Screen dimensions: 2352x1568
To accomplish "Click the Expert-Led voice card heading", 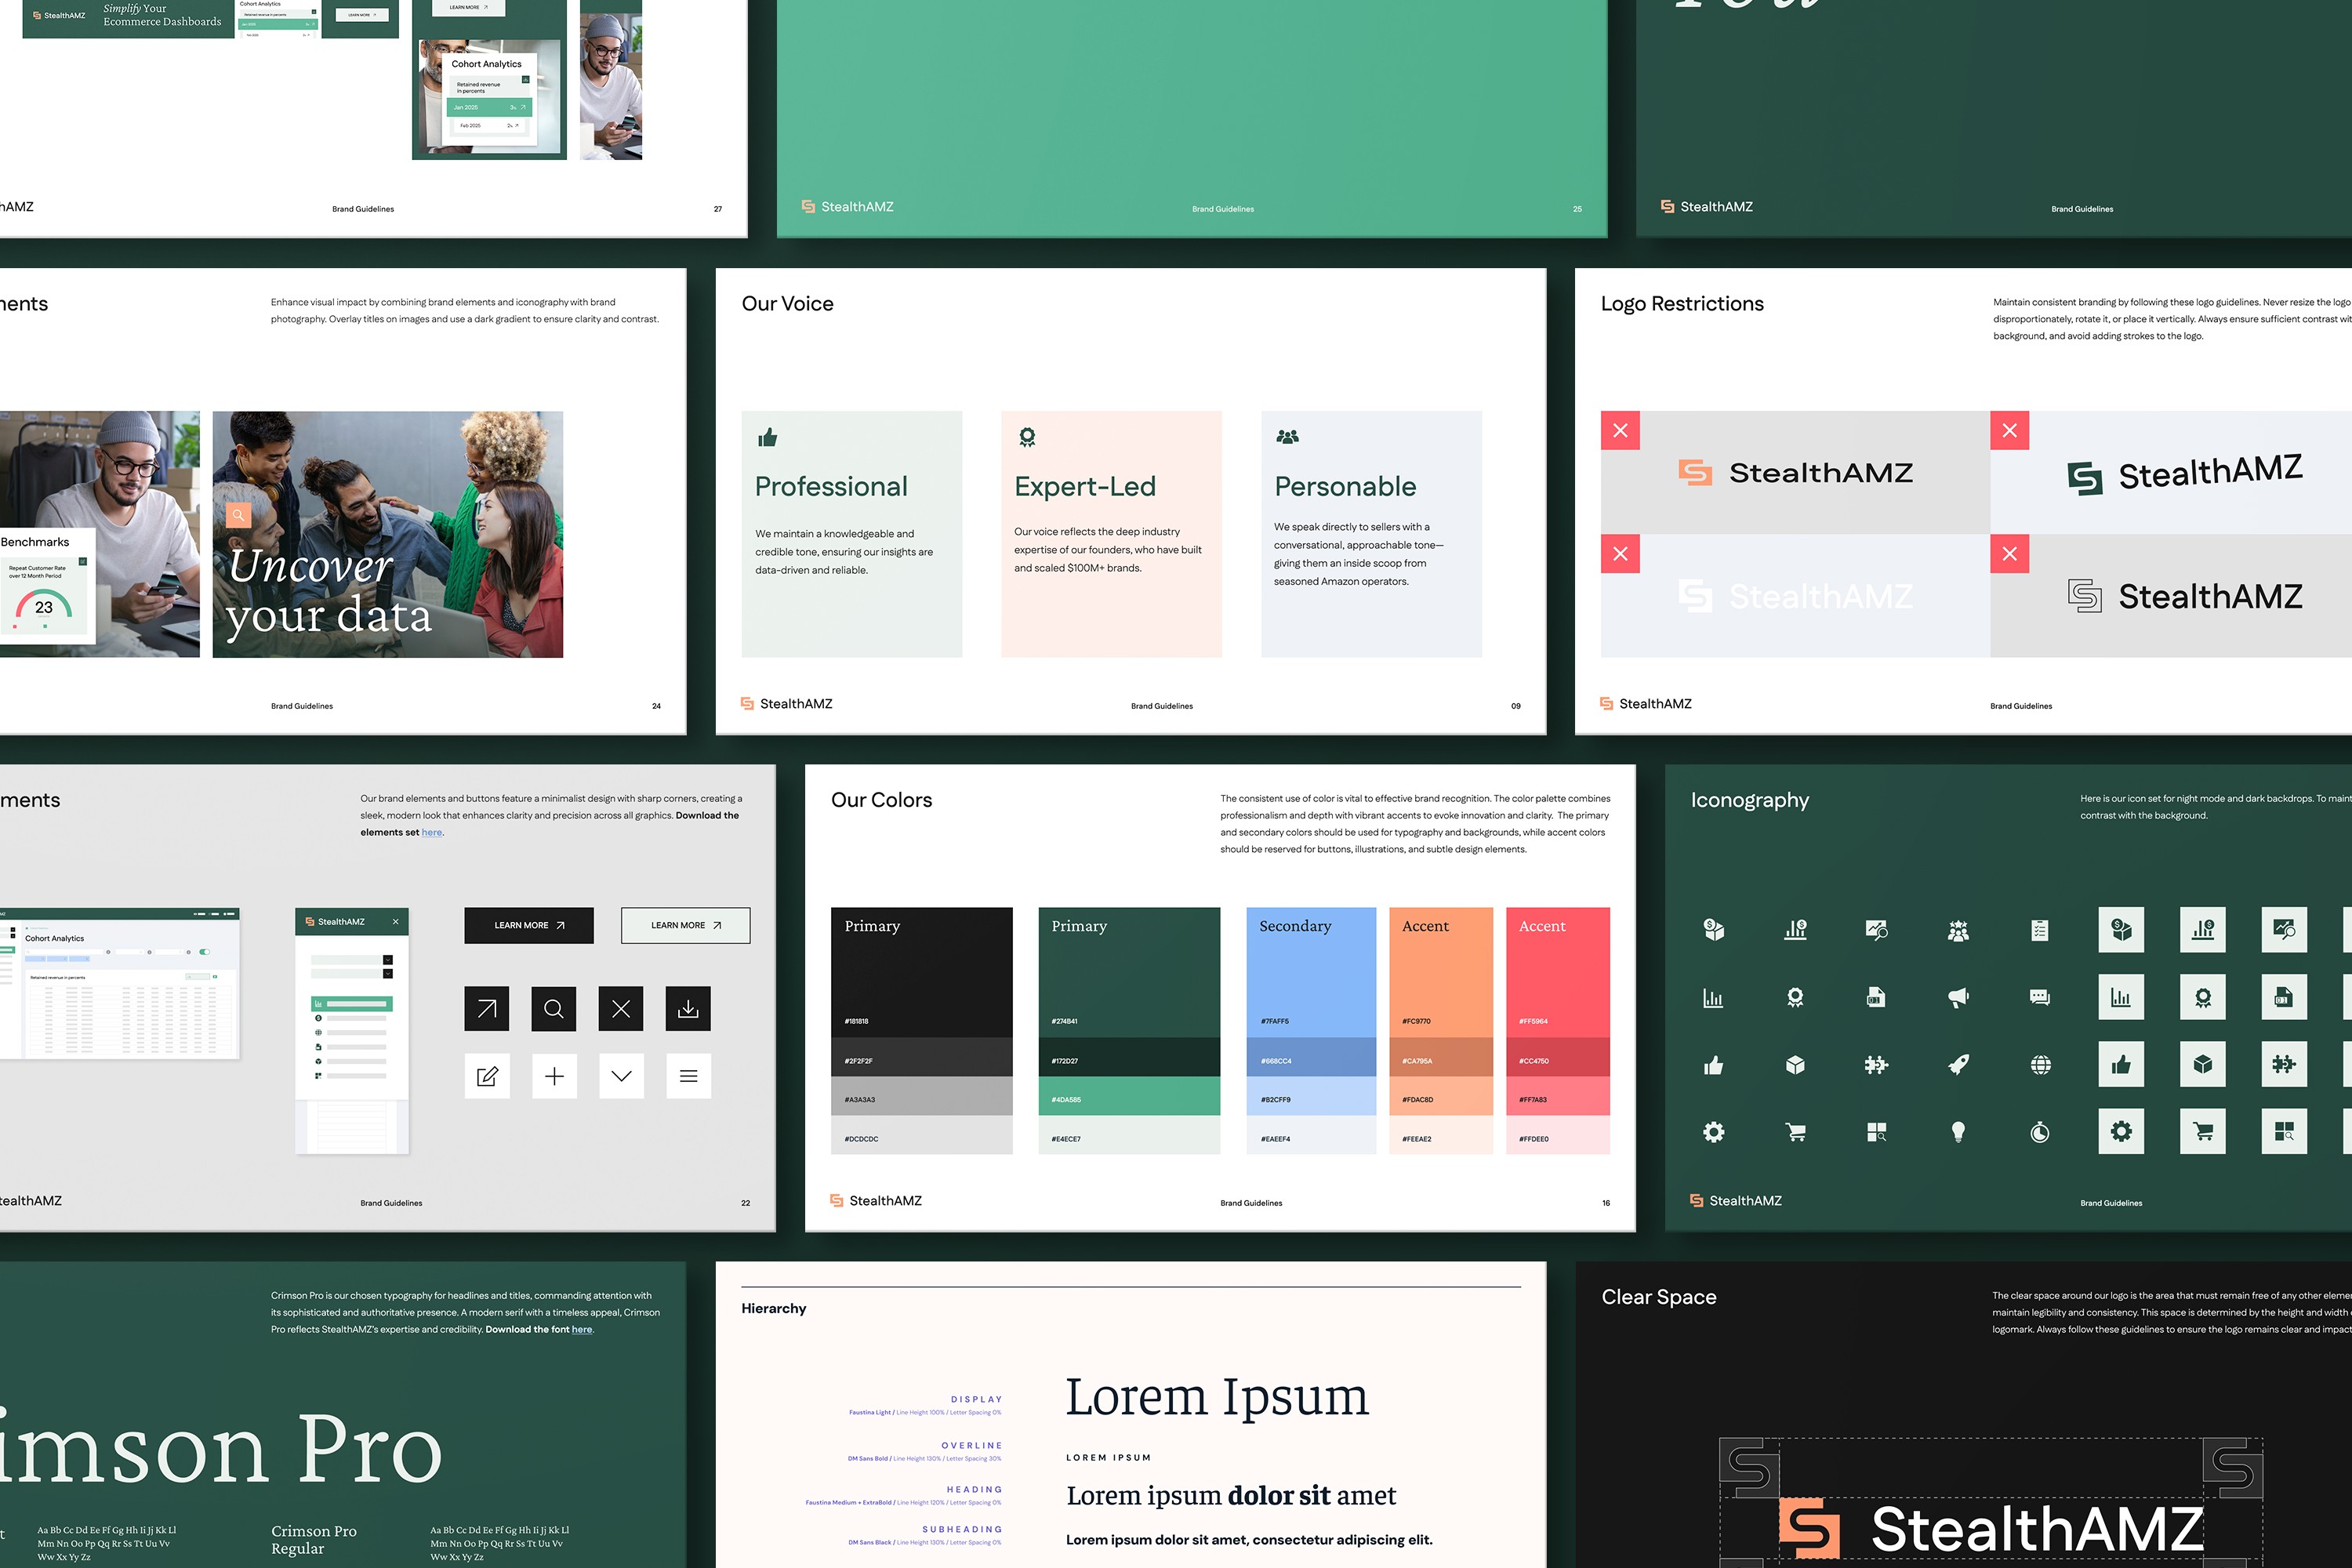I will point(1085,486).
